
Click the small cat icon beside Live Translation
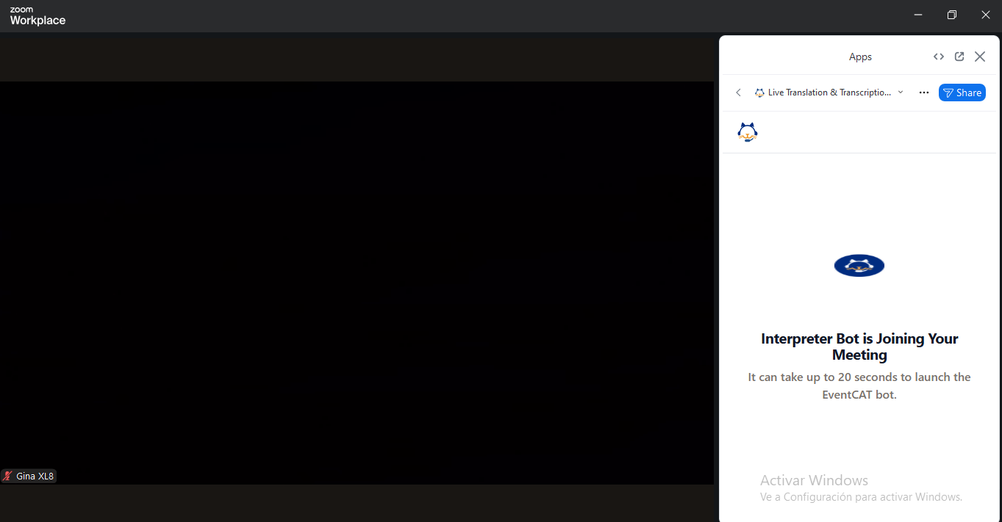pos(759,93)
